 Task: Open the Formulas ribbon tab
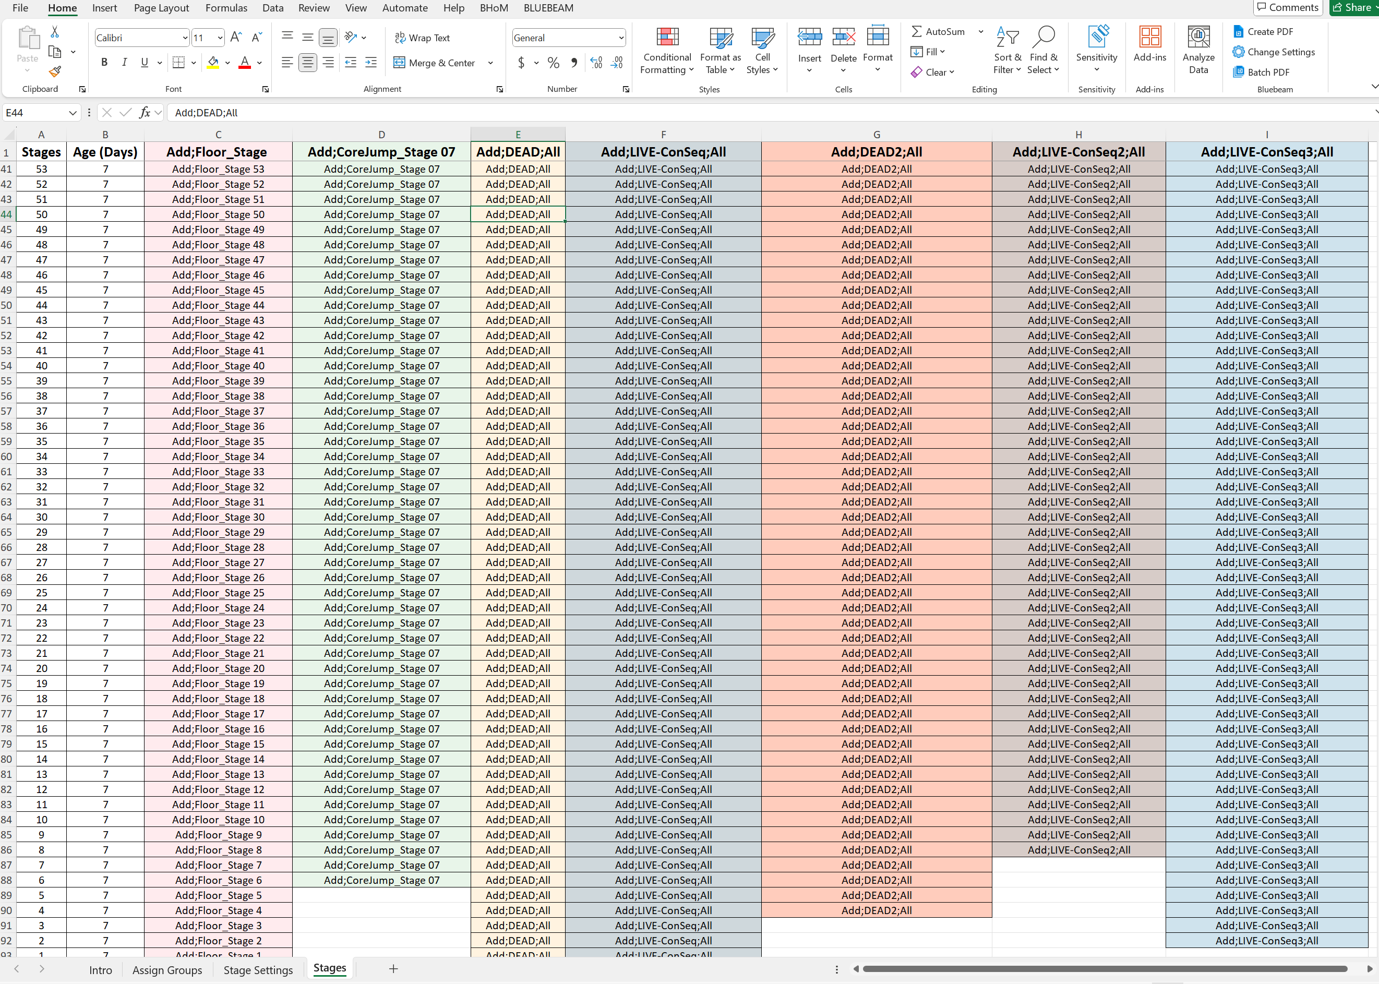226,8
